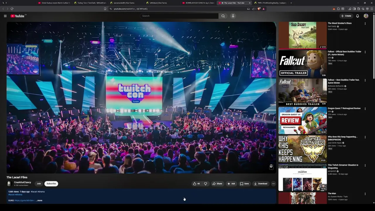
Task: Open the guns.lol link in description
Action: [25, 200]
